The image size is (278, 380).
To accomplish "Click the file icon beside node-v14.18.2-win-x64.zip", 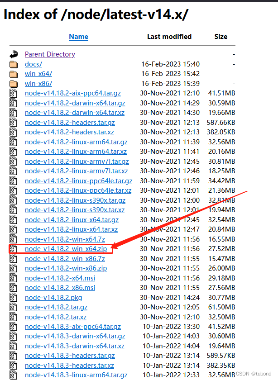I will pos(13,249).
